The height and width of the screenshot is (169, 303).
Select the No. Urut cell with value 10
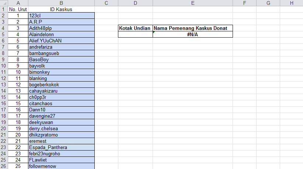pyautogui.click(x=18, y=72)
